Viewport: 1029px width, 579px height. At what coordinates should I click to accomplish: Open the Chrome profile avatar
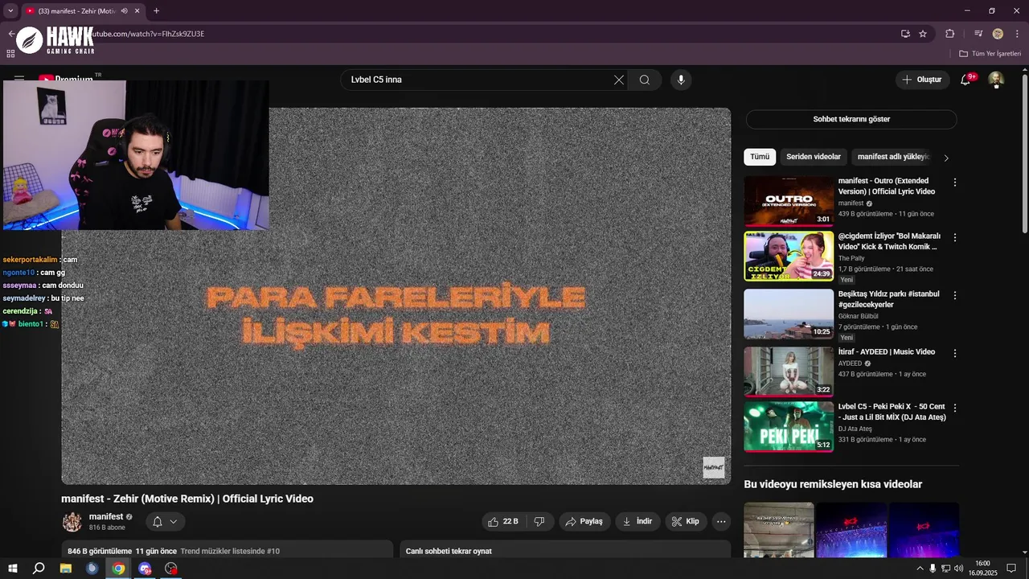pyautogui.click(x=998, y=34)
